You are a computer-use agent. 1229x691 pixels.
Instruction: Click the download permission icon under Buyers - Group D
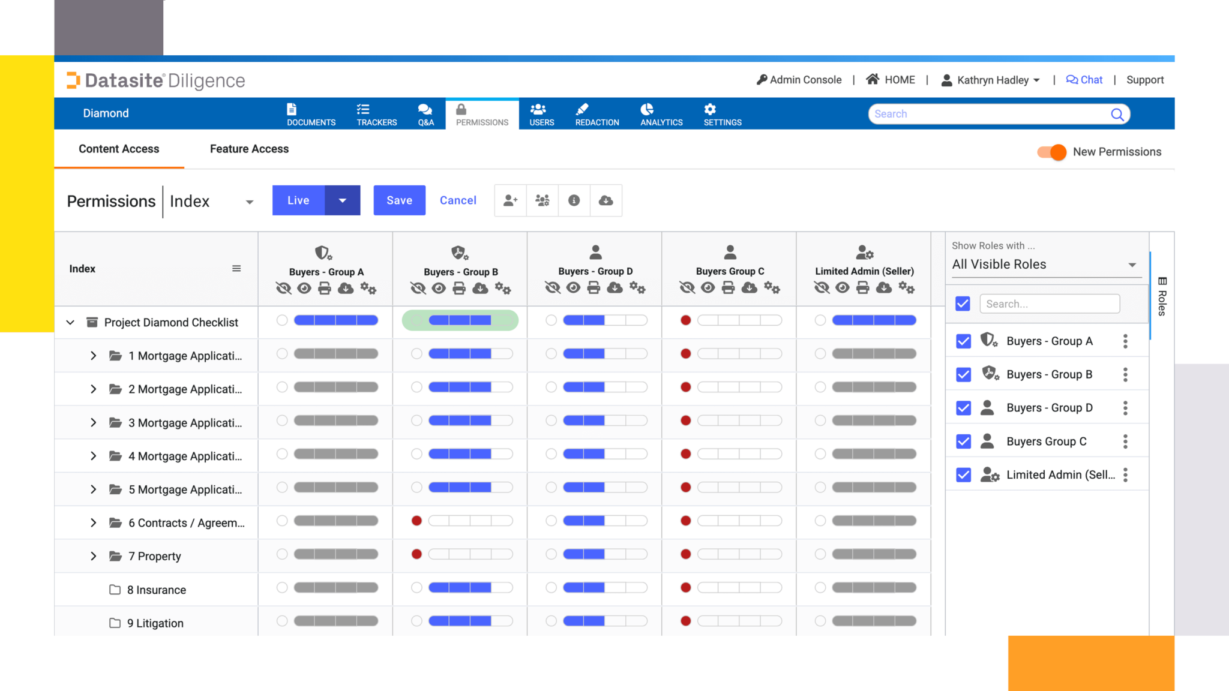tap(614, 288)
